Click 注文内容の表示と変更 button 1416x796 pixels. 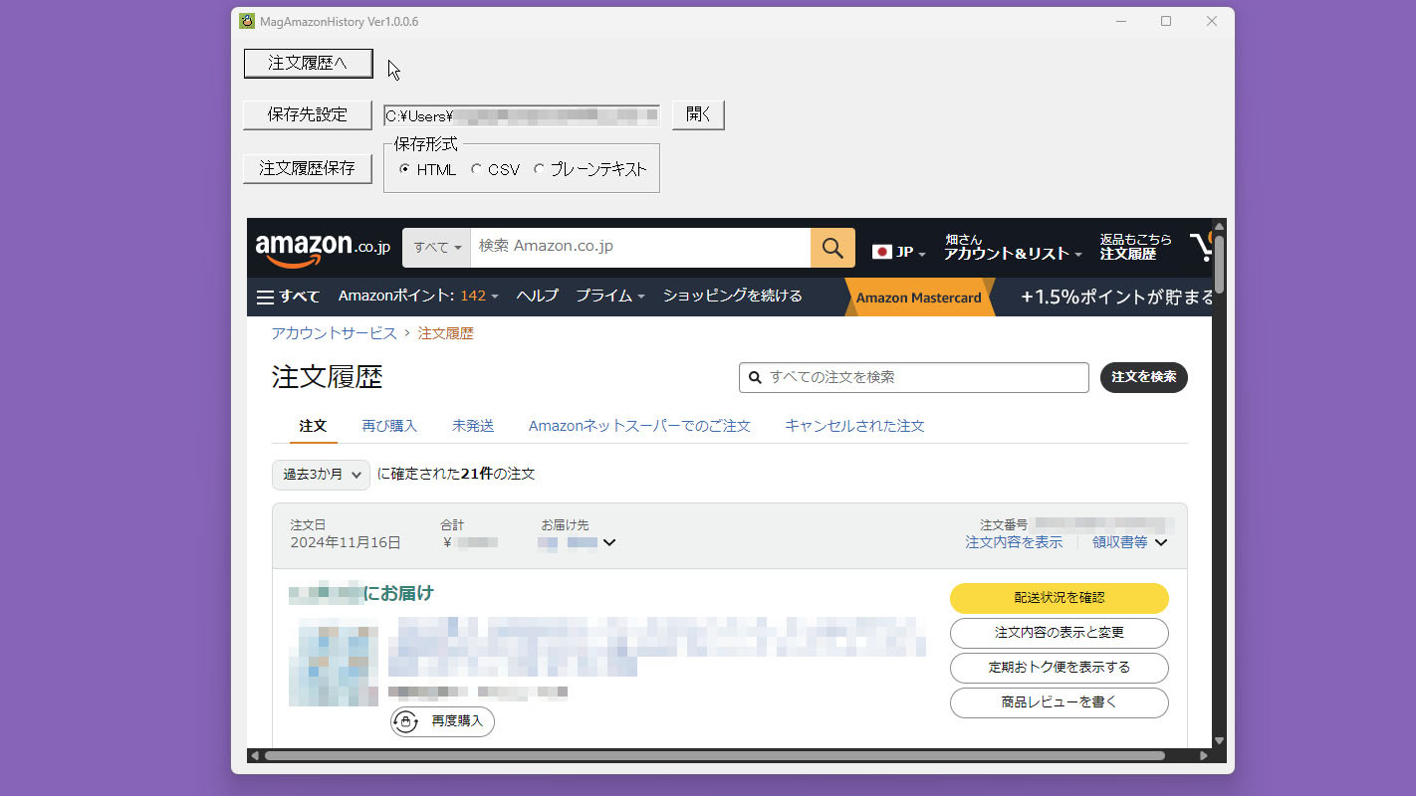click(1059, 633)
